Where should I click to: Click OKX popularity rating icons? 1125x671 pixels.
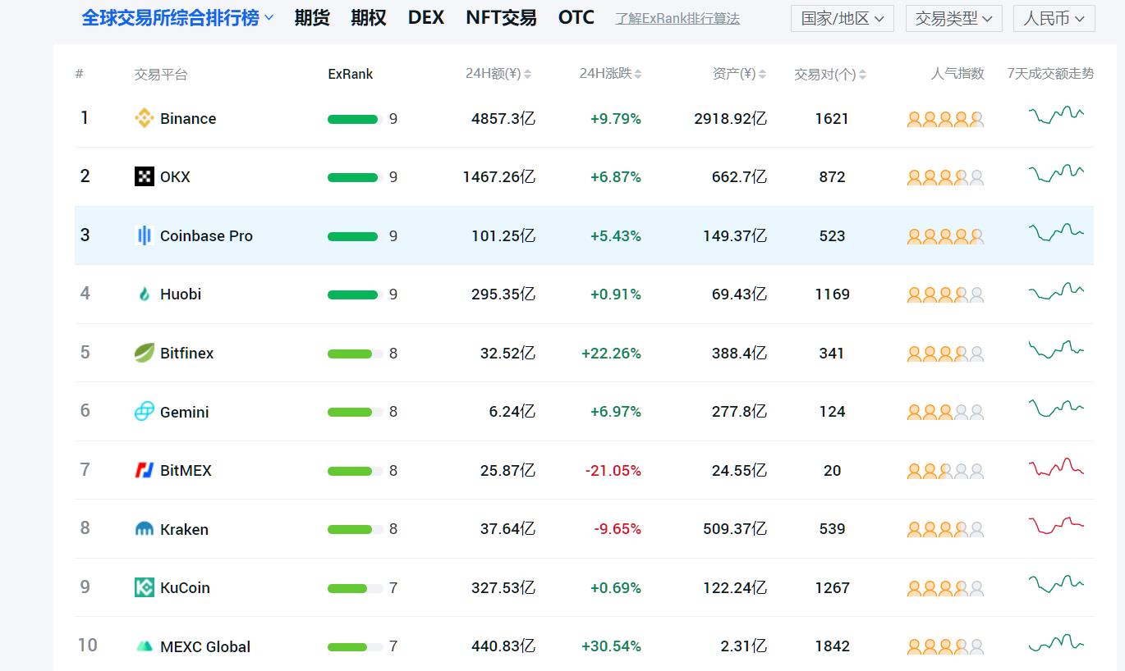945,177
